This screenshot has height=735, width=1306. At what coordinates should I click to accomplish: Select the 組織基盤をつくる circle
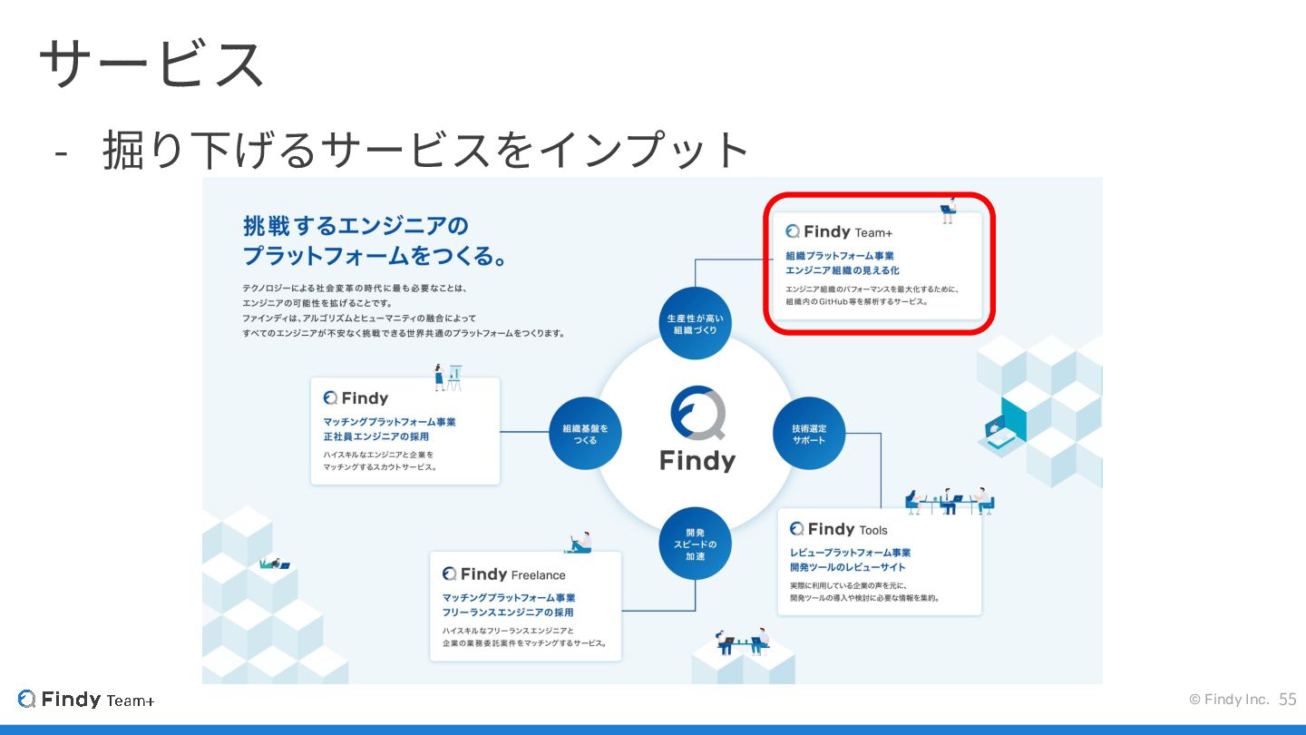pyautogui.click(x=586, y=433)
